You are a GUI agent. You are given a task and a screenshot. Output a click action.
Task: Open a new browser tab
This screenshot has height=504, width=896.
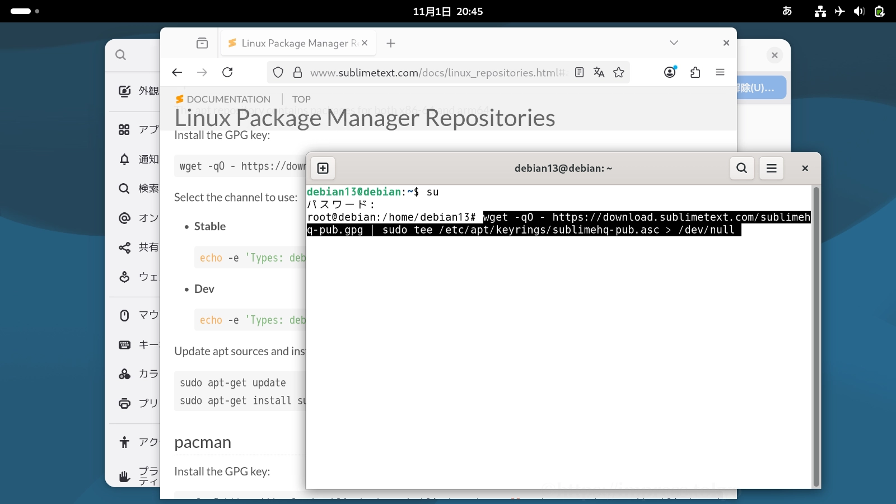391,43
